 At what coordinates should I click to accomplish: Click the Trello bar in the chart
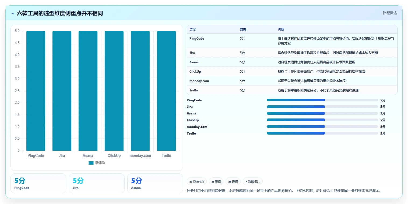166,91
